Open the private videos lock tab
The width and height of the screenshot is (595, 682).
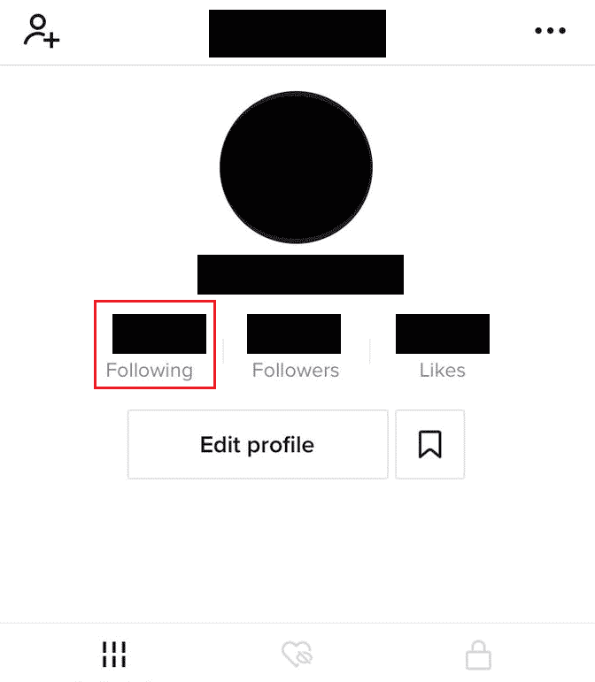(x=478, y=655)
